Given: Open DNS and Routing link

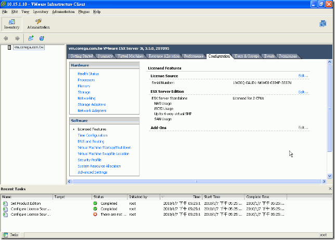Looking at the screenshot, I should coord(91,142).
